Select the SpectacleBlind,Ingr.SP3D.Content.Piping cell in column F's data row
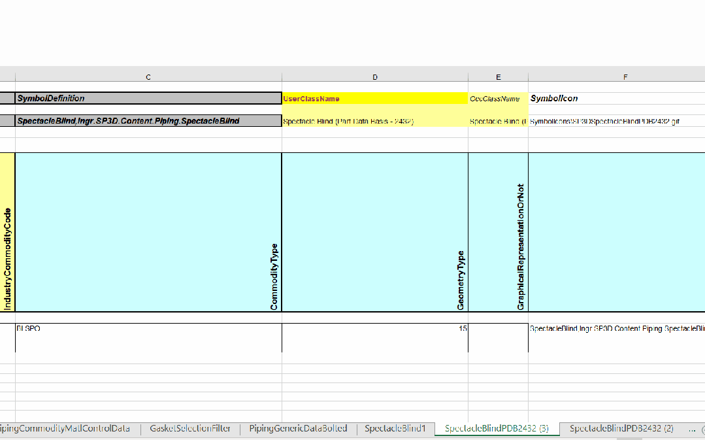This screenshot has width=705, height=440. pos(616,337)
